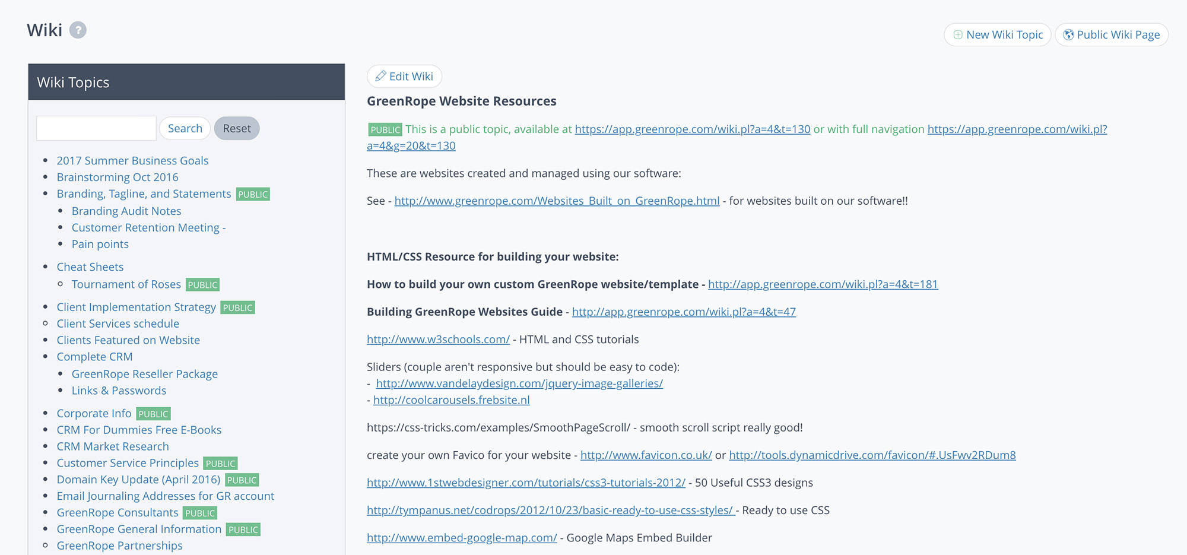Click the Search button in Wiki Topics

185,128
